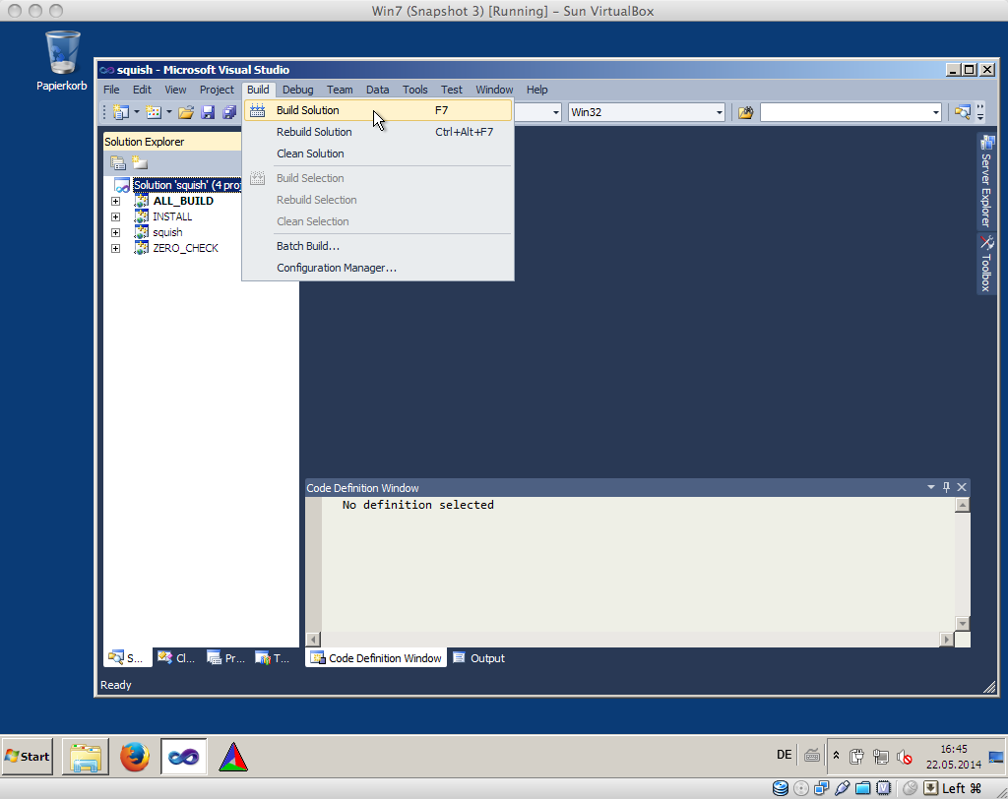Click the Open File folder icon
This screenshot has height=799, width=1008.
point(186,112)
